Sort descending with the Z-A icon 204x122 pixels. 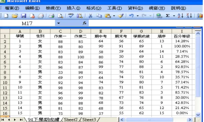189,16
